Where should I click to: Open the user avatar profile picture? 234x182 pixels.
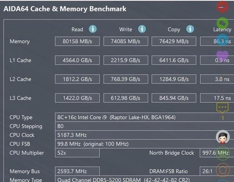223,137
